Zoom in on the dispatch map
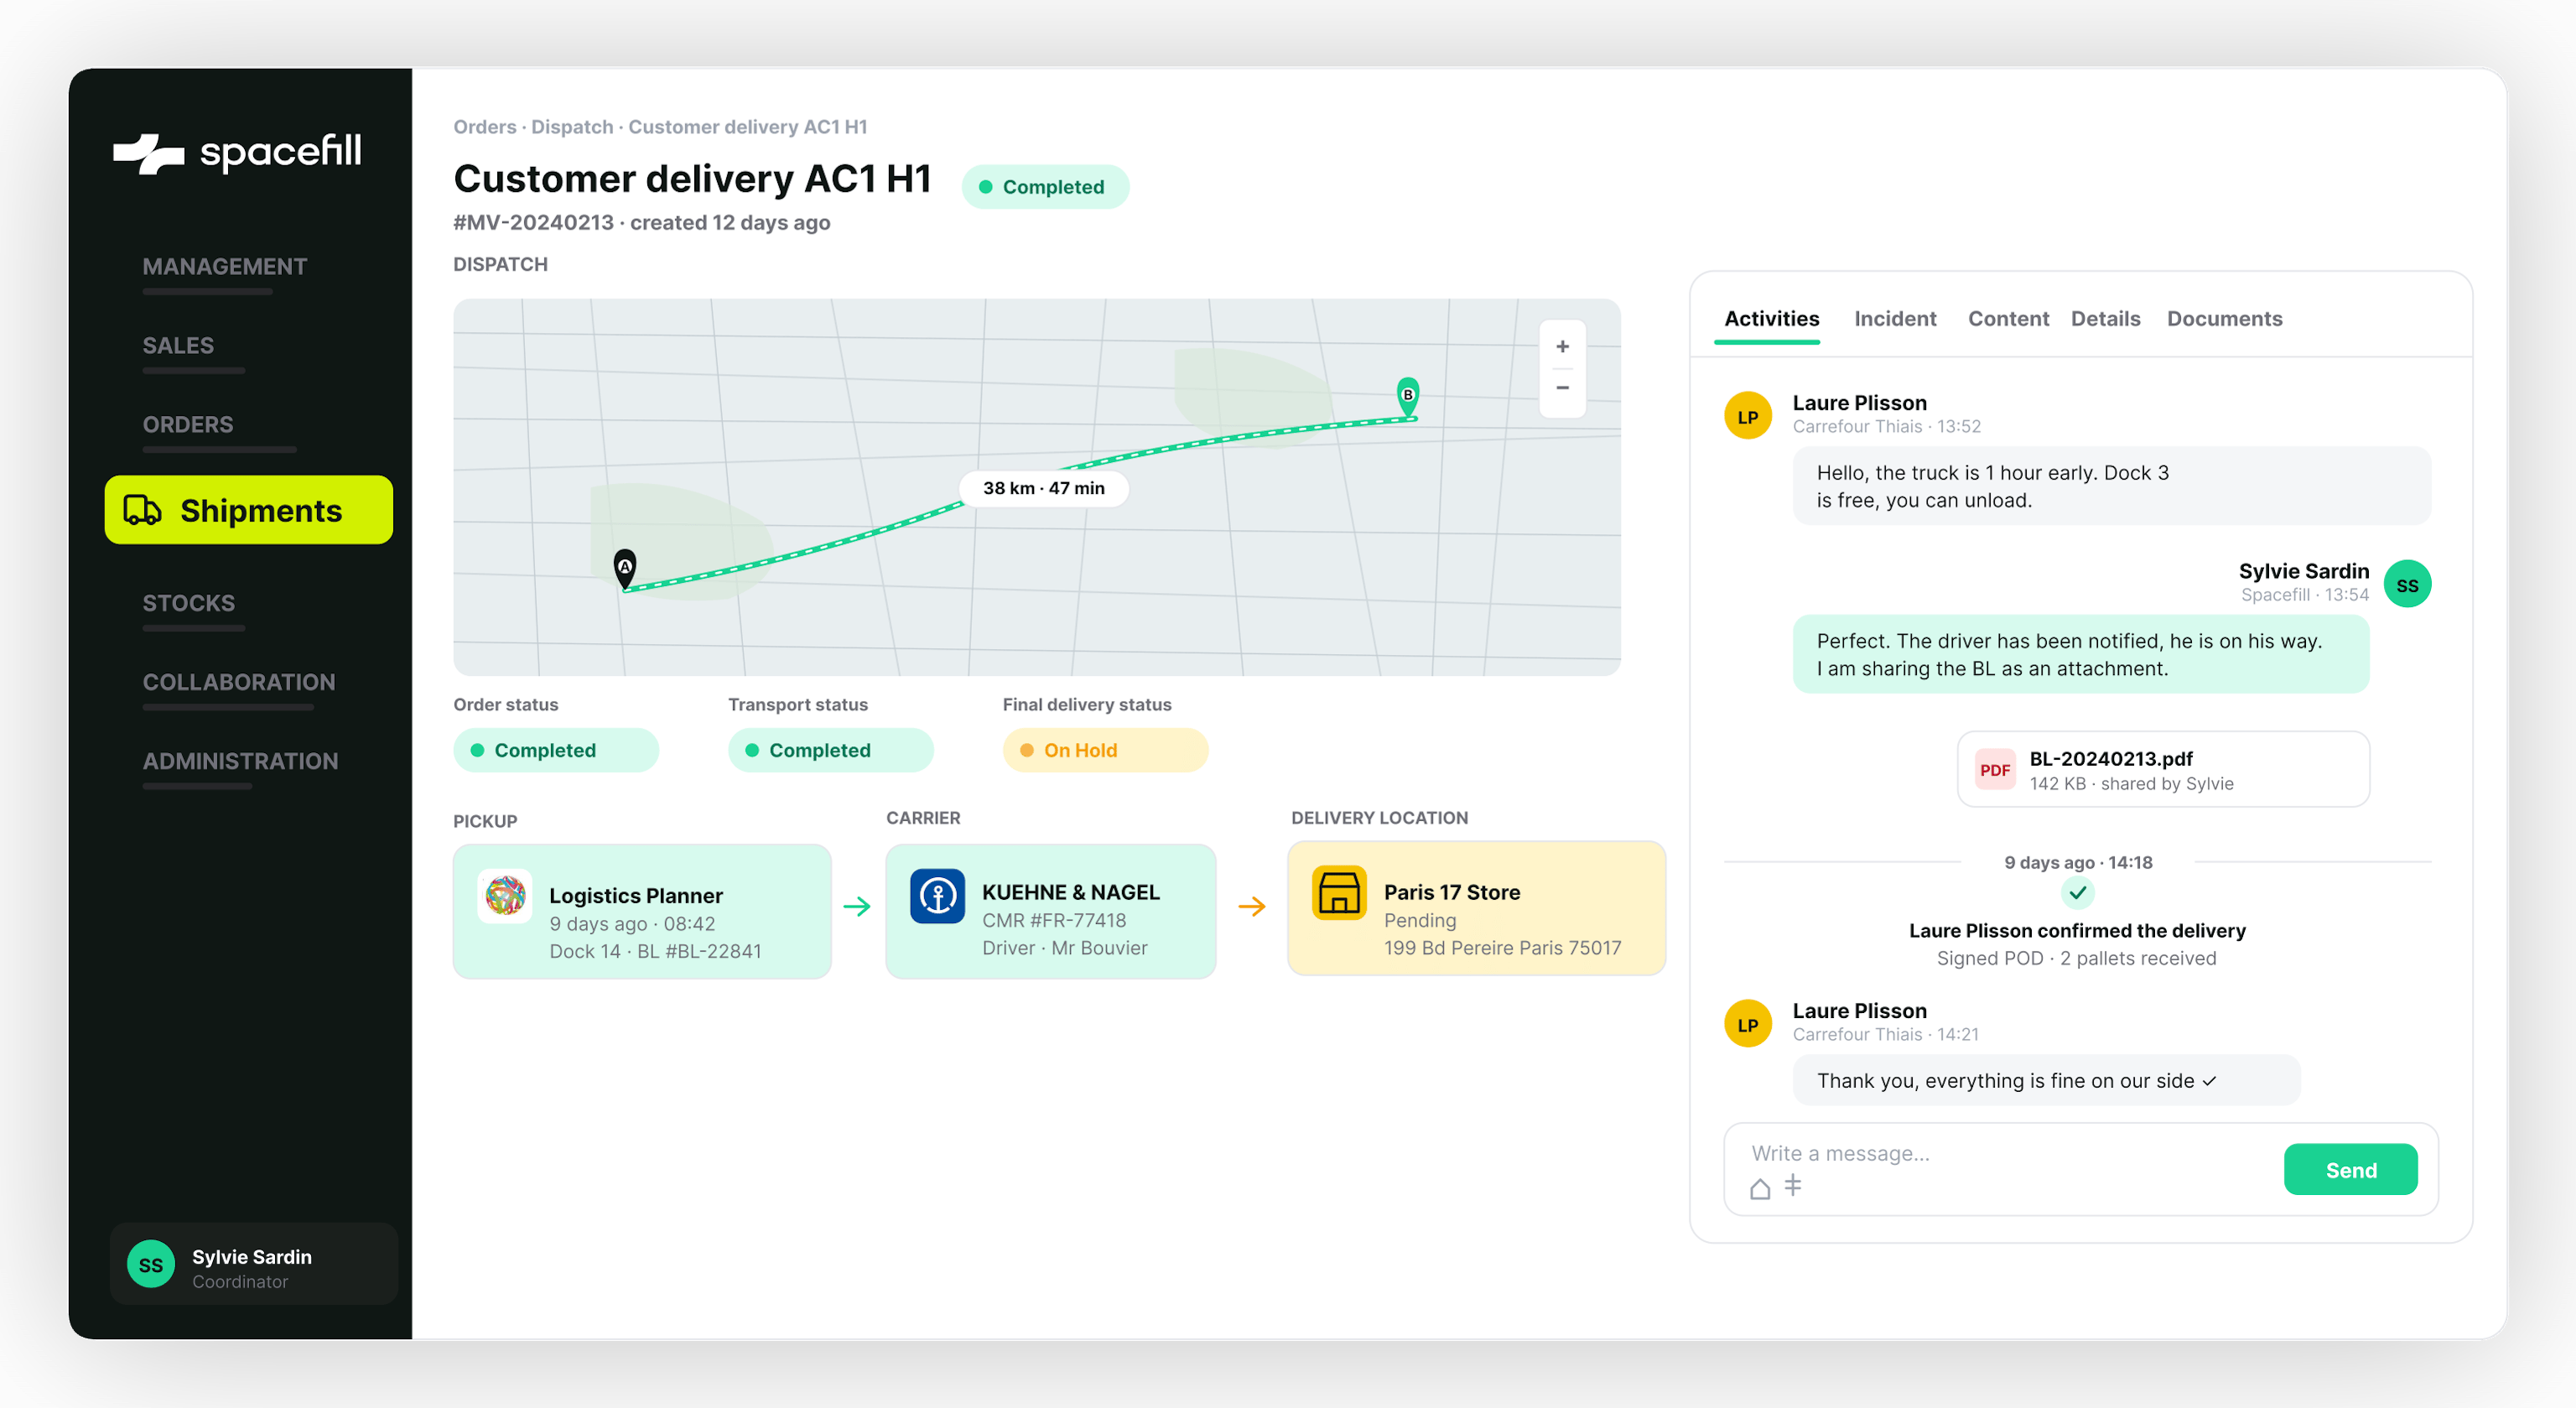Viewport: 2576px width, 1408px height. tap(1562, 347)
